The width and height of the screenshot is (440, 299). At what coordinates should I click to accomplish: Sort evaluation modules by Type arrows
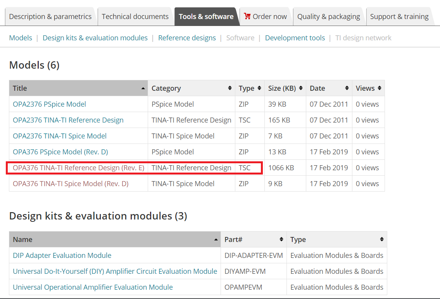(381, 239)
